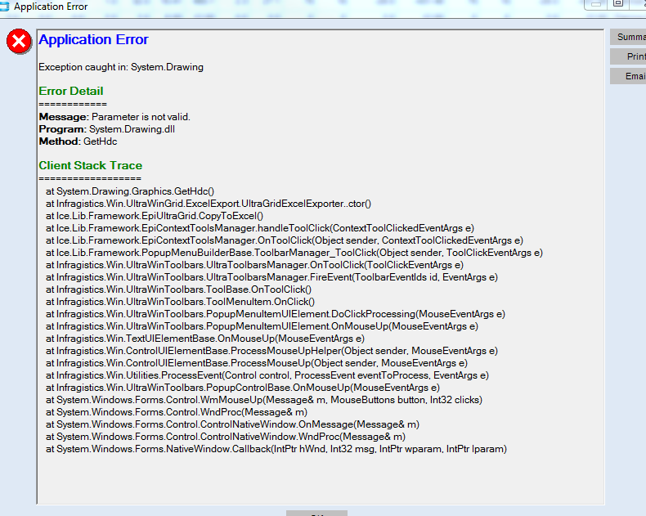Click the ControlNativeWindow.WndProc trace line

point(226,437)
